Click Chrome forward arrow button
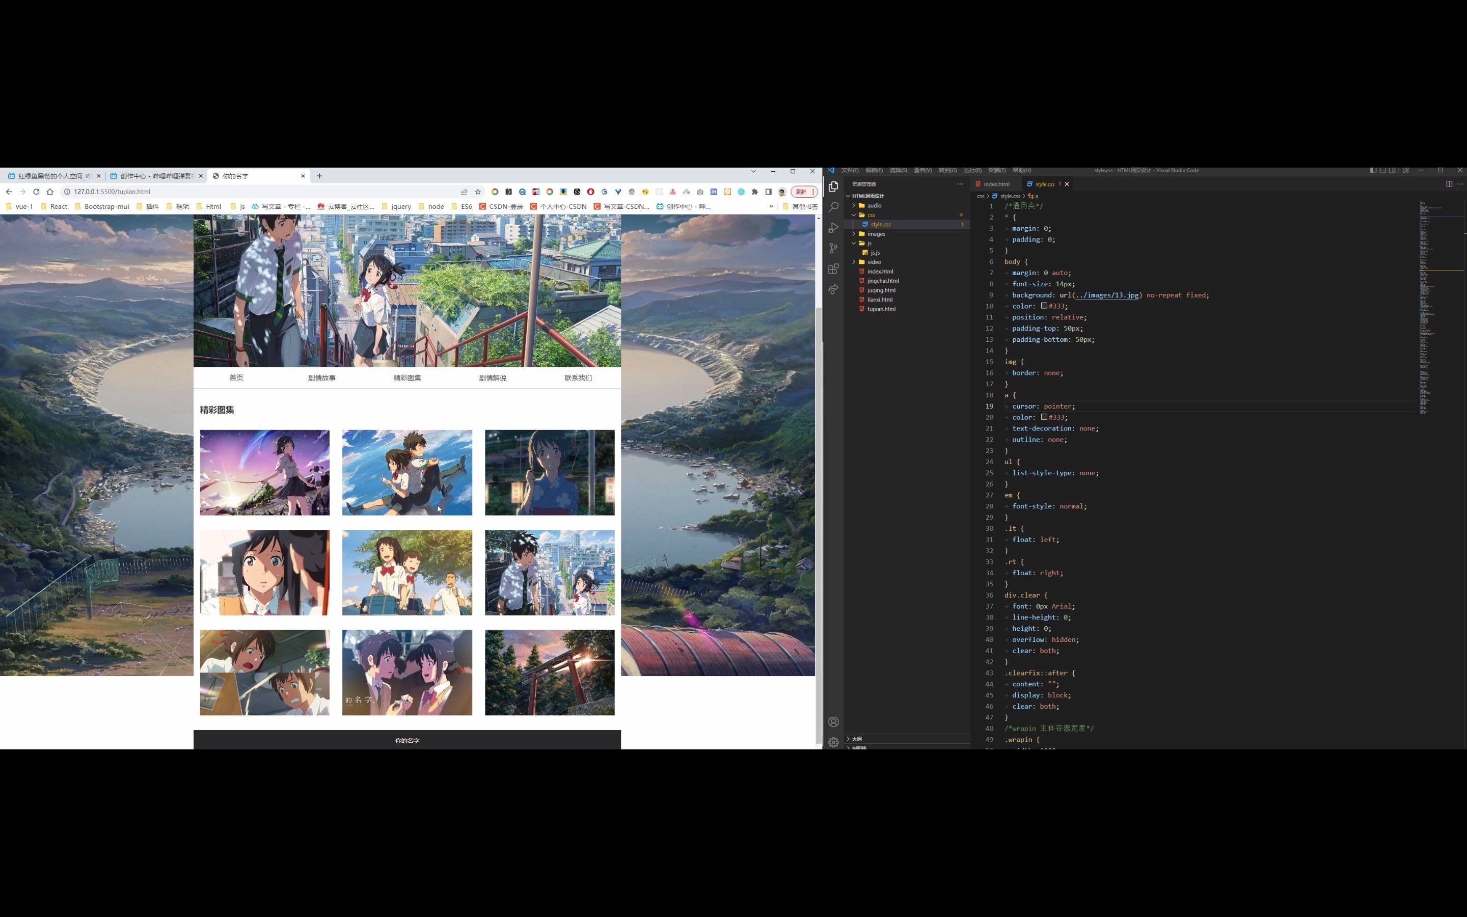The height and width of the screenshot is (917, 1467). click(22, 192)
